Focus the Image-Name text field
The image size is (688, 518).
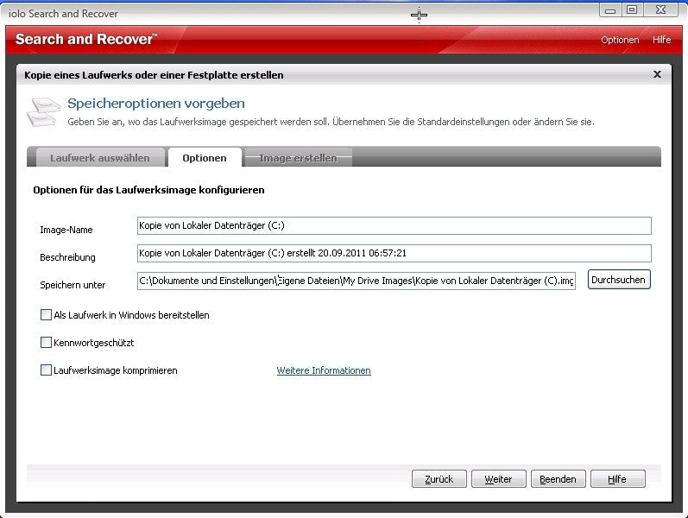click(x=394, y=225)
